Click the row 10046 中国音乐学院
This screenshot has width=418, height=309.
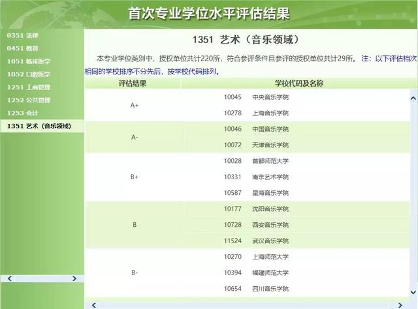click(297, 129)
